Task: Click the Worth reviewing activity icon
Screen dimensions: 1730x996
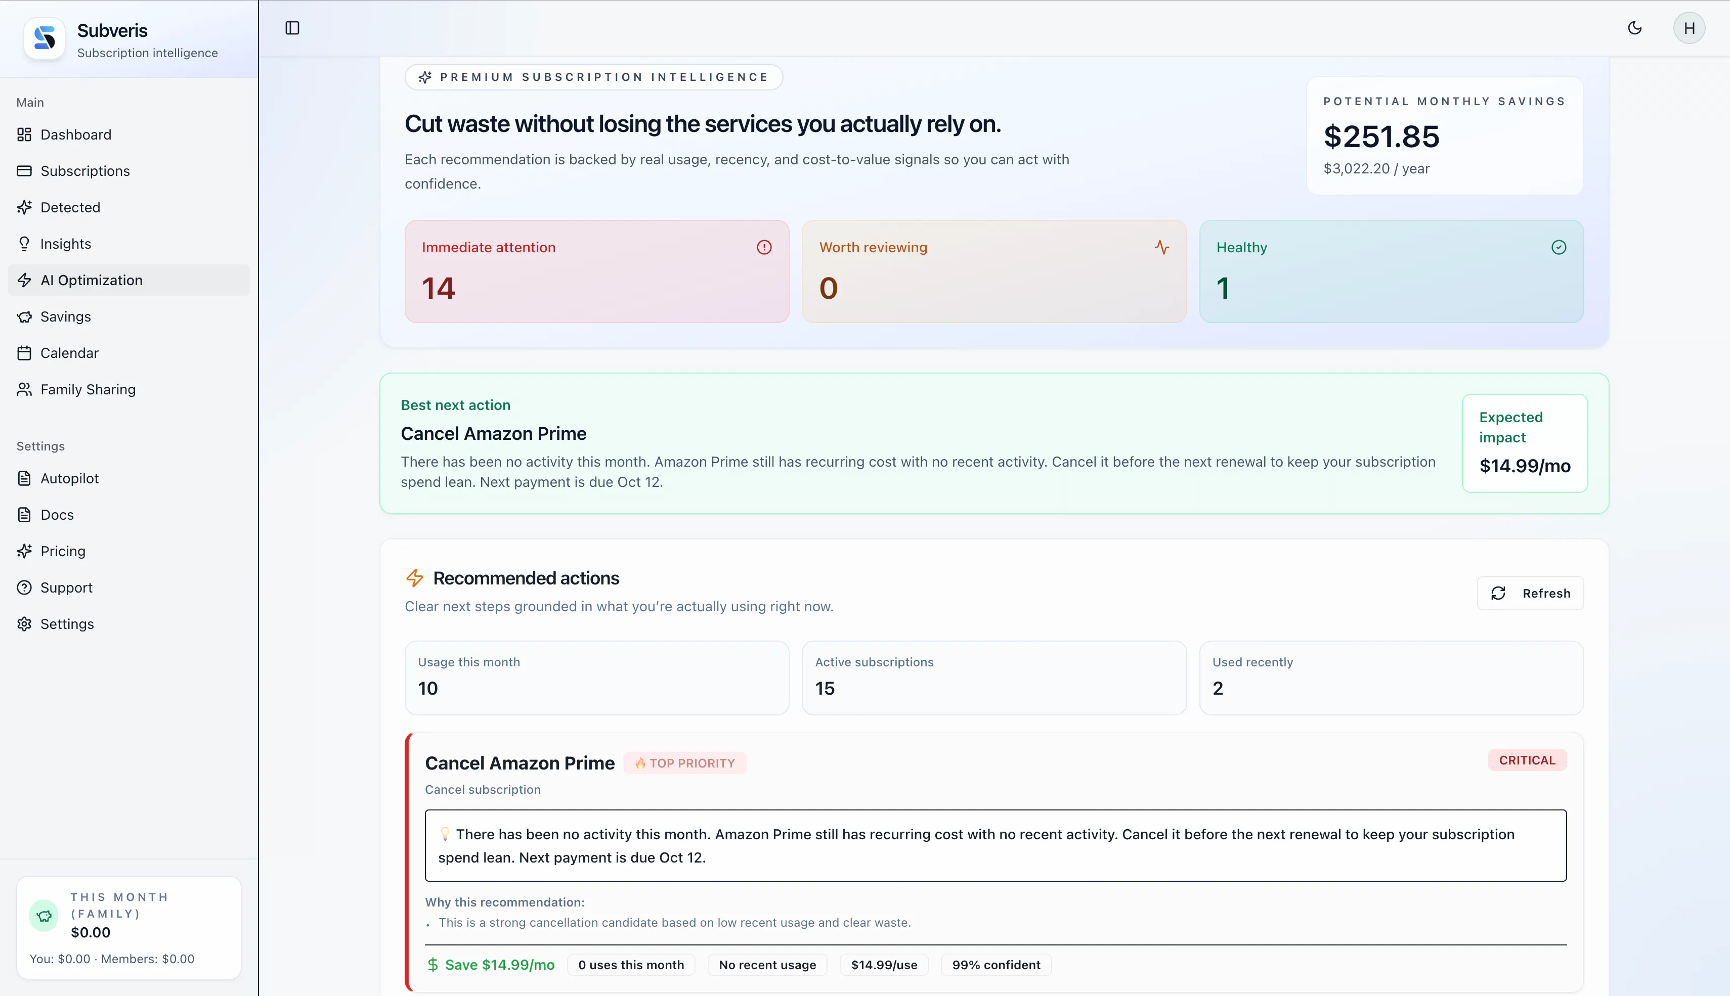Action: (1161, 248)
